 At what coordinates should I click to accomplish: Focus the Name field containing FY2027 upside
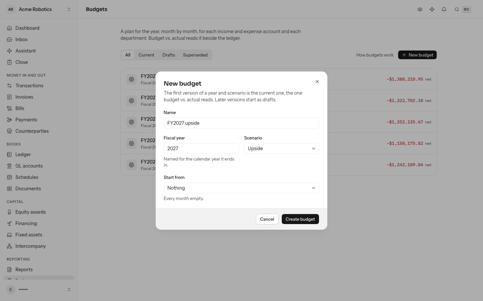click(x=241, y=123)
